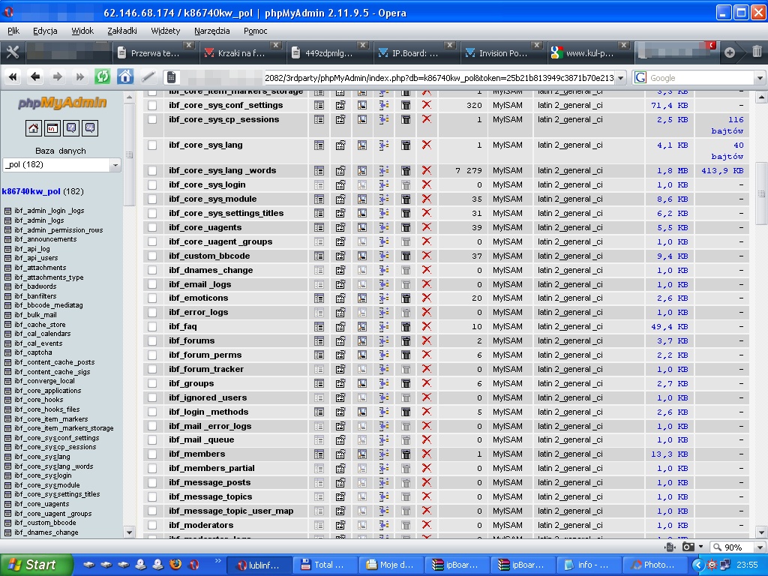The width and height of the screenshot is (768, 576).
Task: Expand the address bar URL history dropdown
Action: tap(621, 78)
